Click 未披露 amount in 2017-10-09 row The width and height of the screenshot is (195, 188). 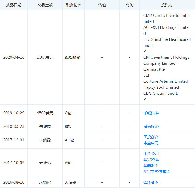[45, 163]
